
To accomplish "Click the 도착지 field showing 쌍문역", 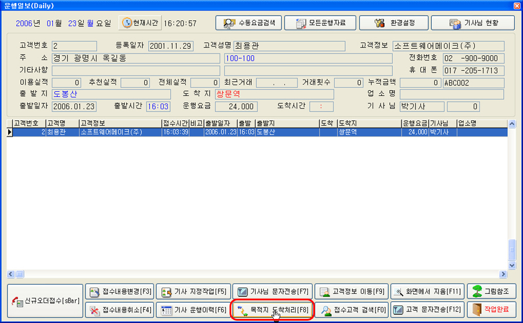I will click(x=274, y=94).
